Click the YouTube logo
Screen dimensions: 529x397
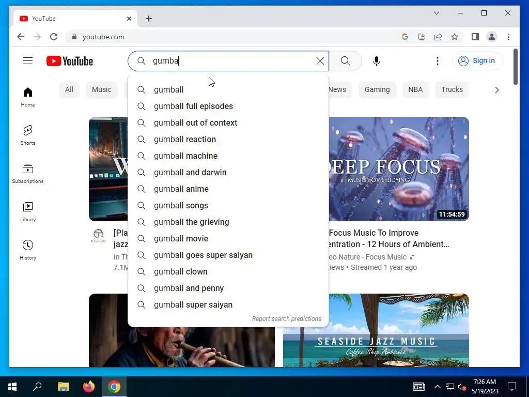click(x=70, y=61)
